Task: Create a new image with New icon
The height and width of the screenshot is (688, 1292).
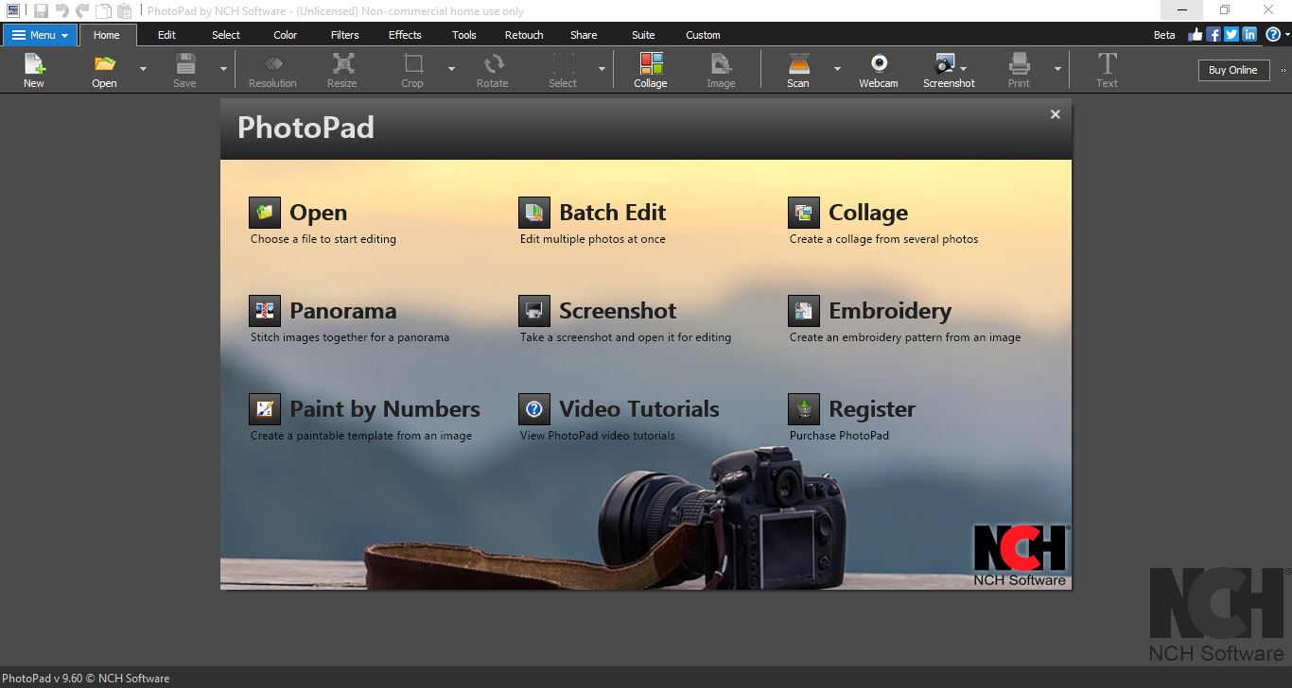Action: [34, 64]
